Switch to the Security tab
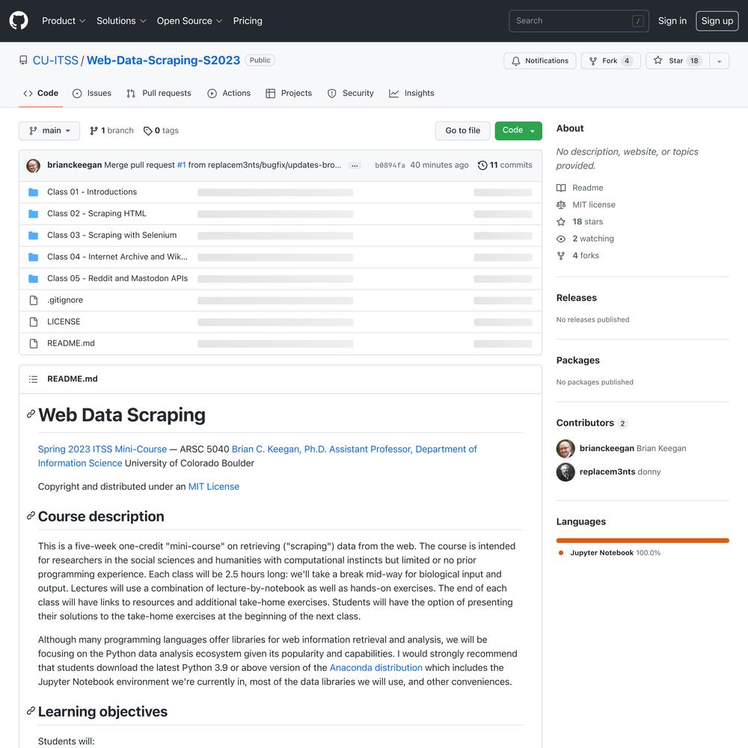 click(351, 93)
